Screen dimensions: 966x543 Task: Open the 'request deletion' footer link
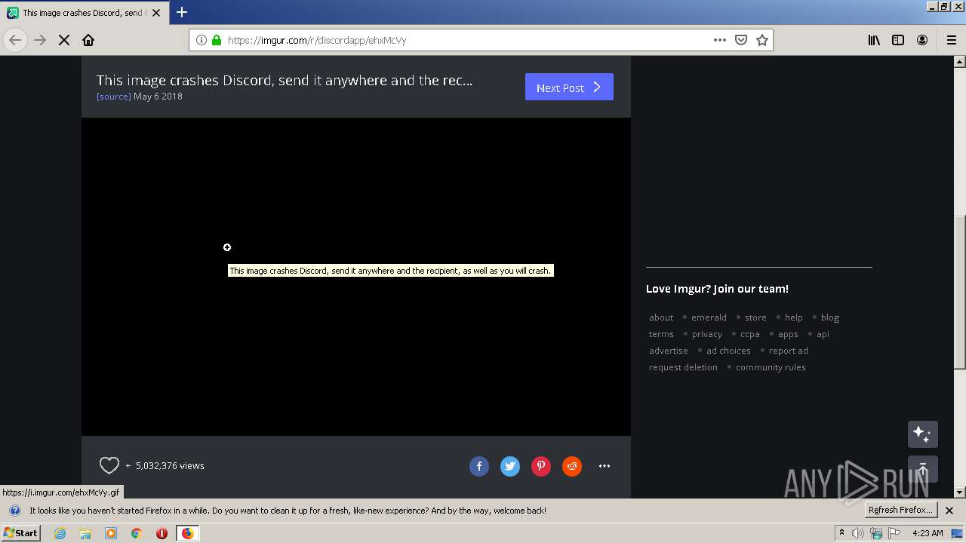pyautogui.click(x=683, y=367)
